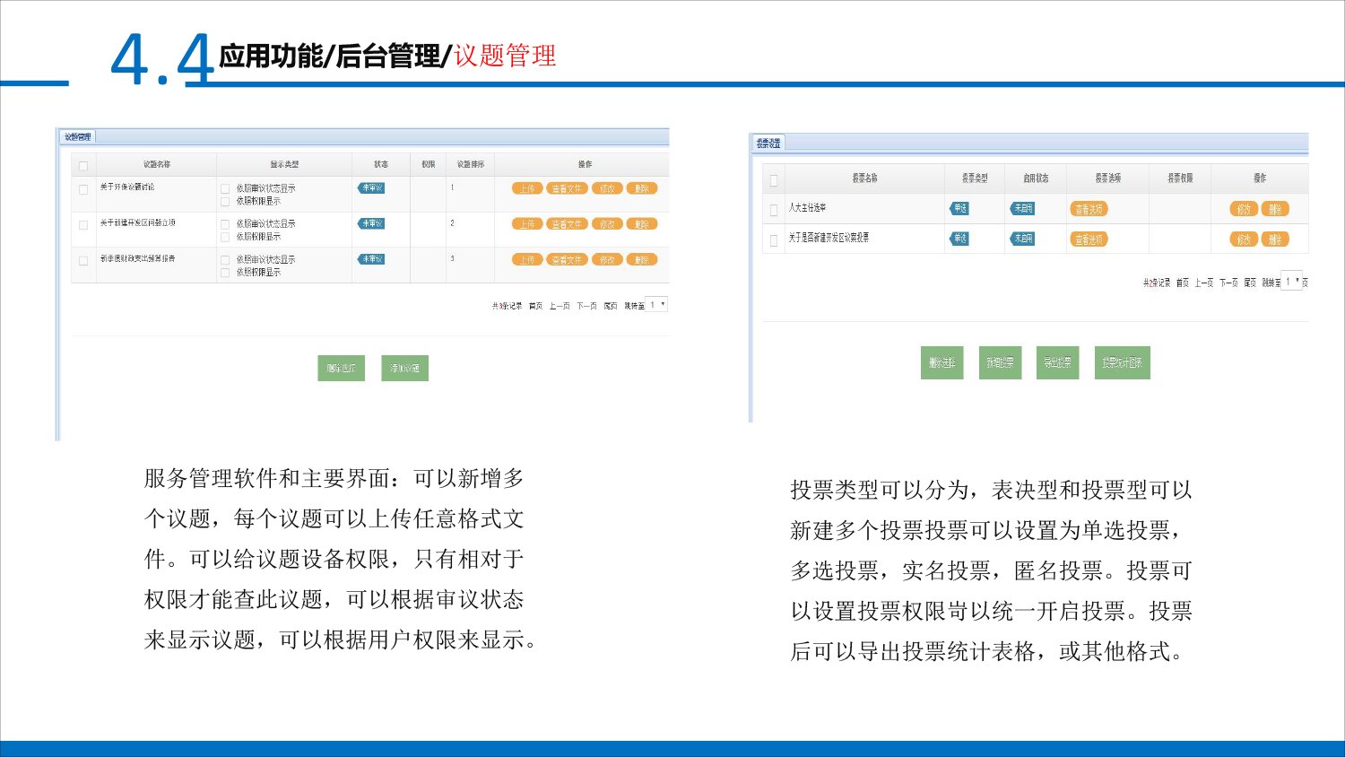Open the 议题管理 tab
This screenshot has width=1345, height=757.
coord(77,137)
